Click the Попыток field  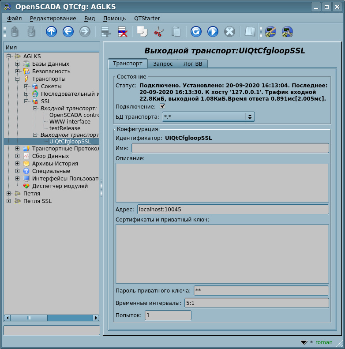pos(168,315)
